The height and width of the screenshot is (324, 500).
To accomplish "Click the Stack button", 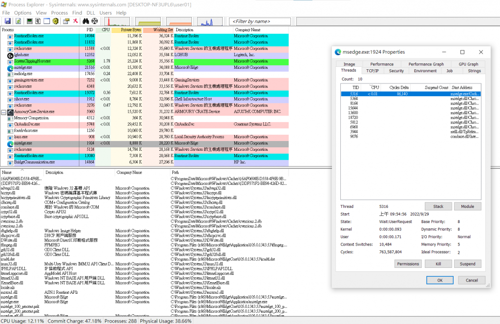I will point(438,206).
